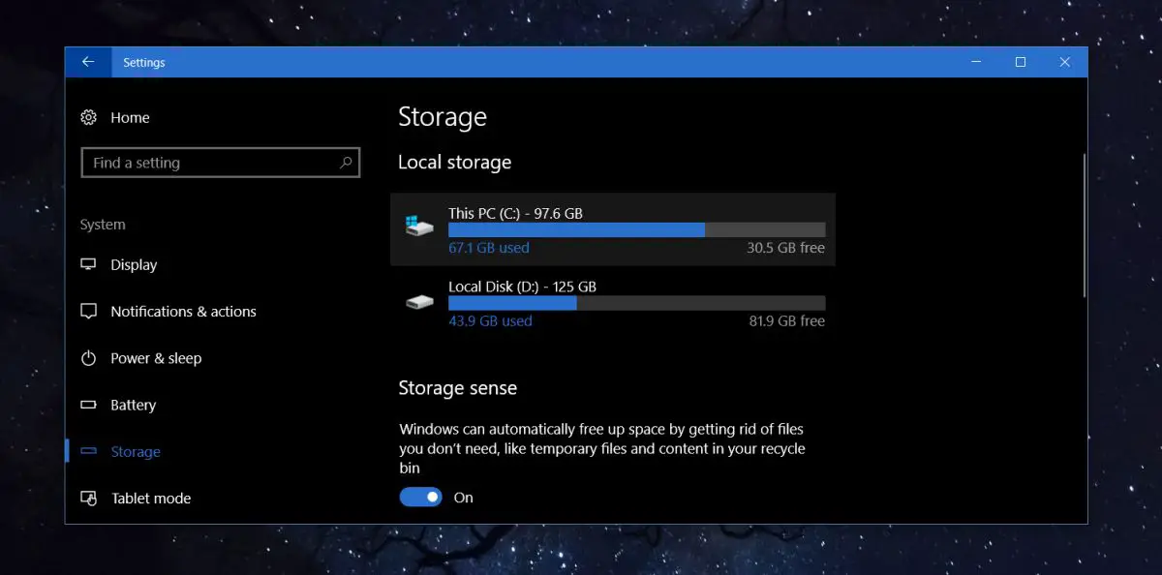This screenshot has height=575, width=1162.
Task: Open the Home link in sidebar
Action: point(130,117)
